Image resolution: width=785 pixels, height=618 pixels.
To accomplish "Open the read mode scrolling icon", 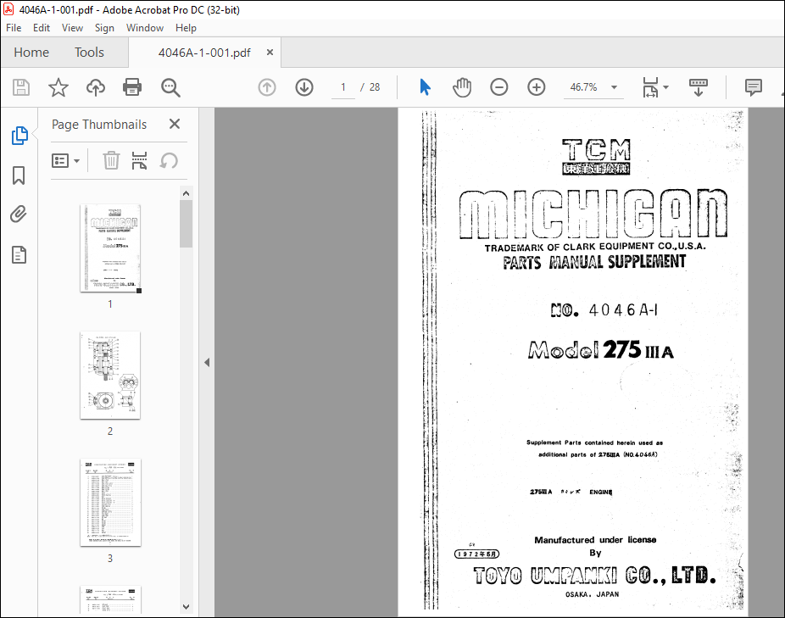I will coord(699,87).
